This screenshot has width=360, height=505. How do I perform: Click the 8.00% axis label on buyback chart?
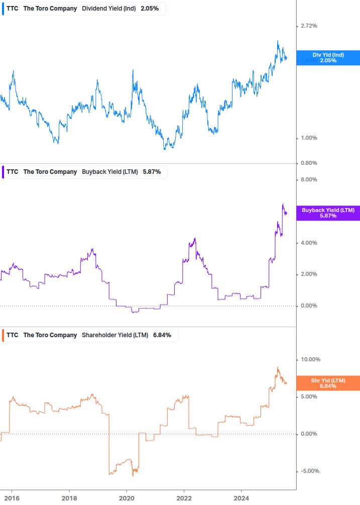(309, 180)
